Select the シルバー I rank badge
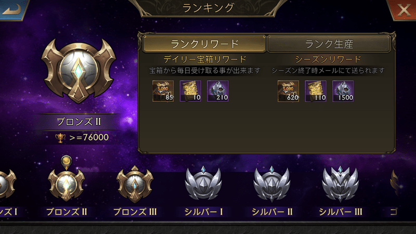 pyautogui.click(x=203, y=184)
